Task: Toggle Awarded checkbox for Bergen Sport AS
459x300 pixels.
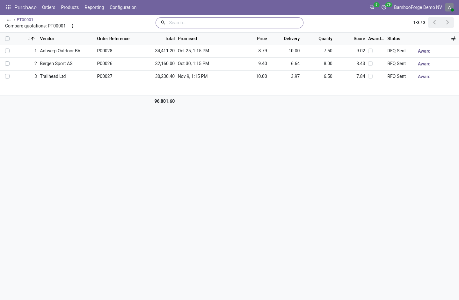Action: click(370, 64)
